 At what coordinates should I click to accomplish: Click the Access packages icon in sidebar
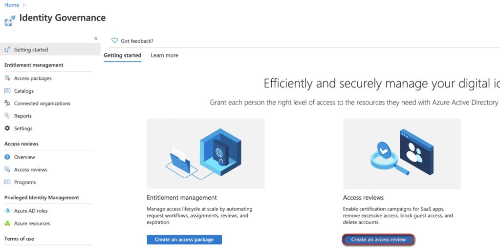pos(7,78)
